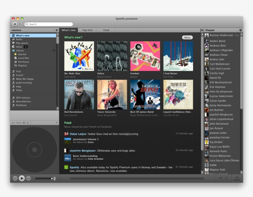Open Oskar Leijon's profile link in feed
Screen dimensions: 253x197
click(78, 134)
